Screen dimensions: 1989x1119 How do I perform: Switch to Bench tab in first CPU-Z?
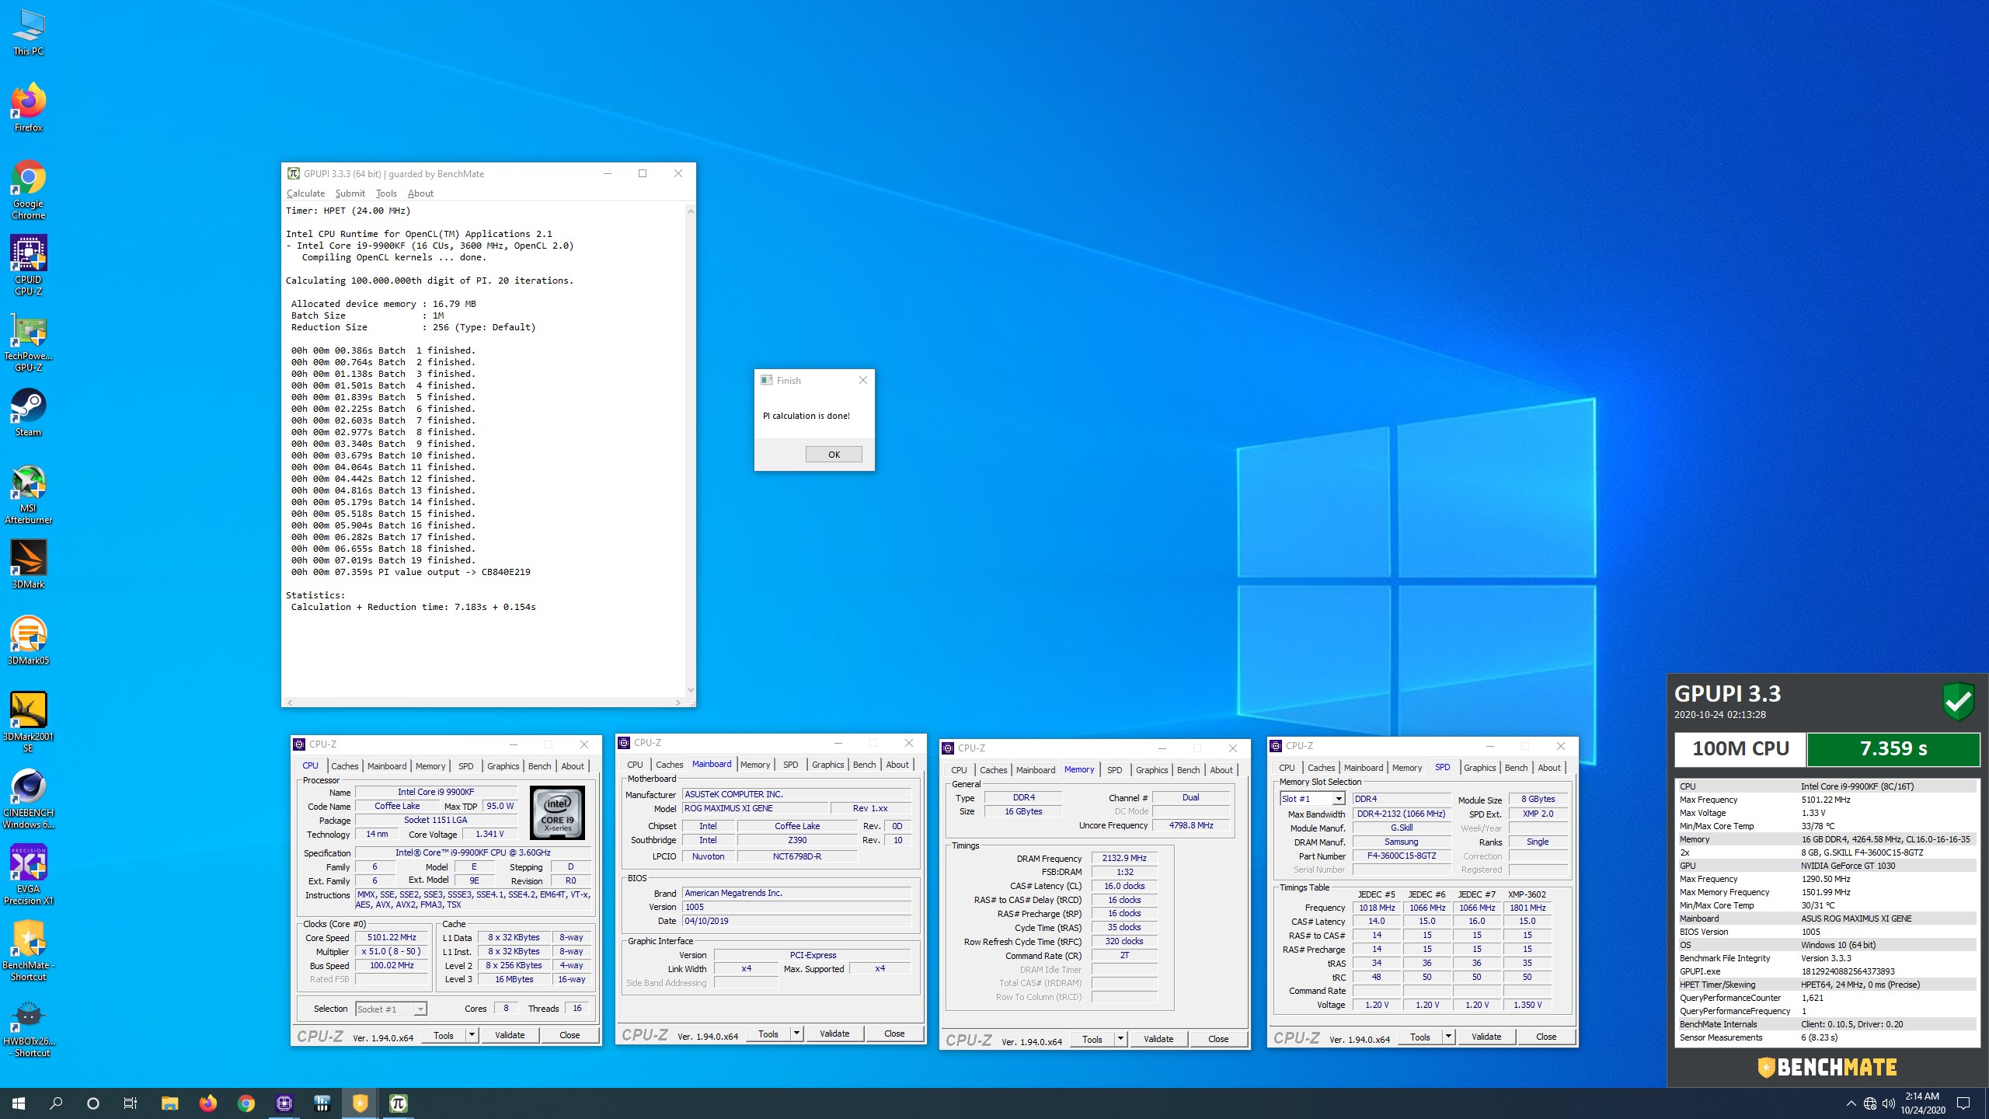(539, 766)
